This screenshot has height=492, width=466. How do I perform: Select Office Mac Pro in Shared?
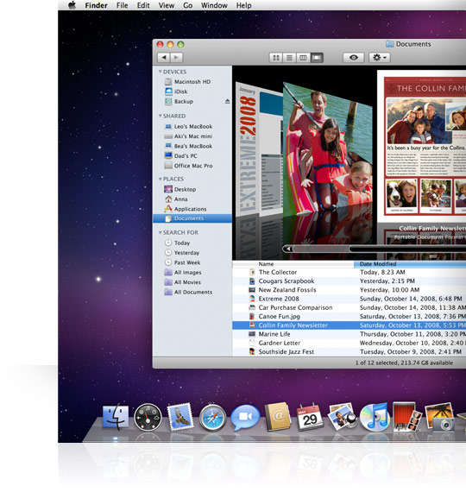tap(192, 166)
